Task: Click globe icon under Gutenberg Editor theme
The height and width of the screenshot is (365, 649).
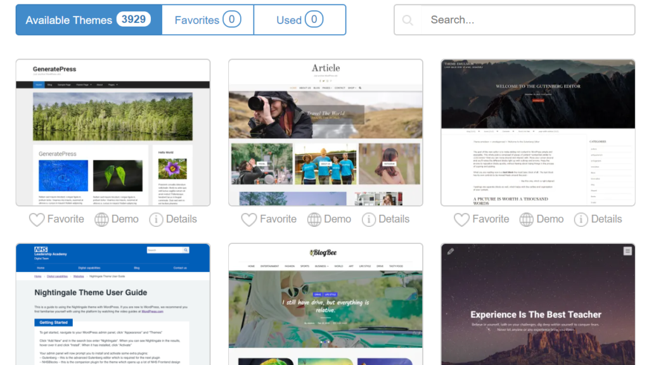Action: coord(527,219)
